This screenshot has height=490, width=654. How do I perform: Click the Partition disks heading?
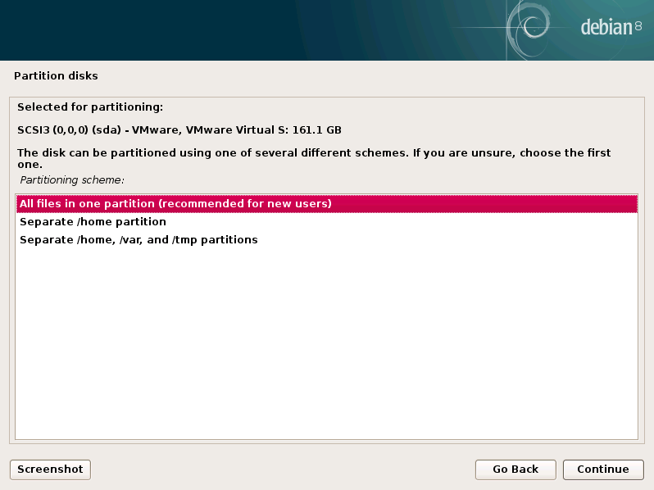pos(56,76)
